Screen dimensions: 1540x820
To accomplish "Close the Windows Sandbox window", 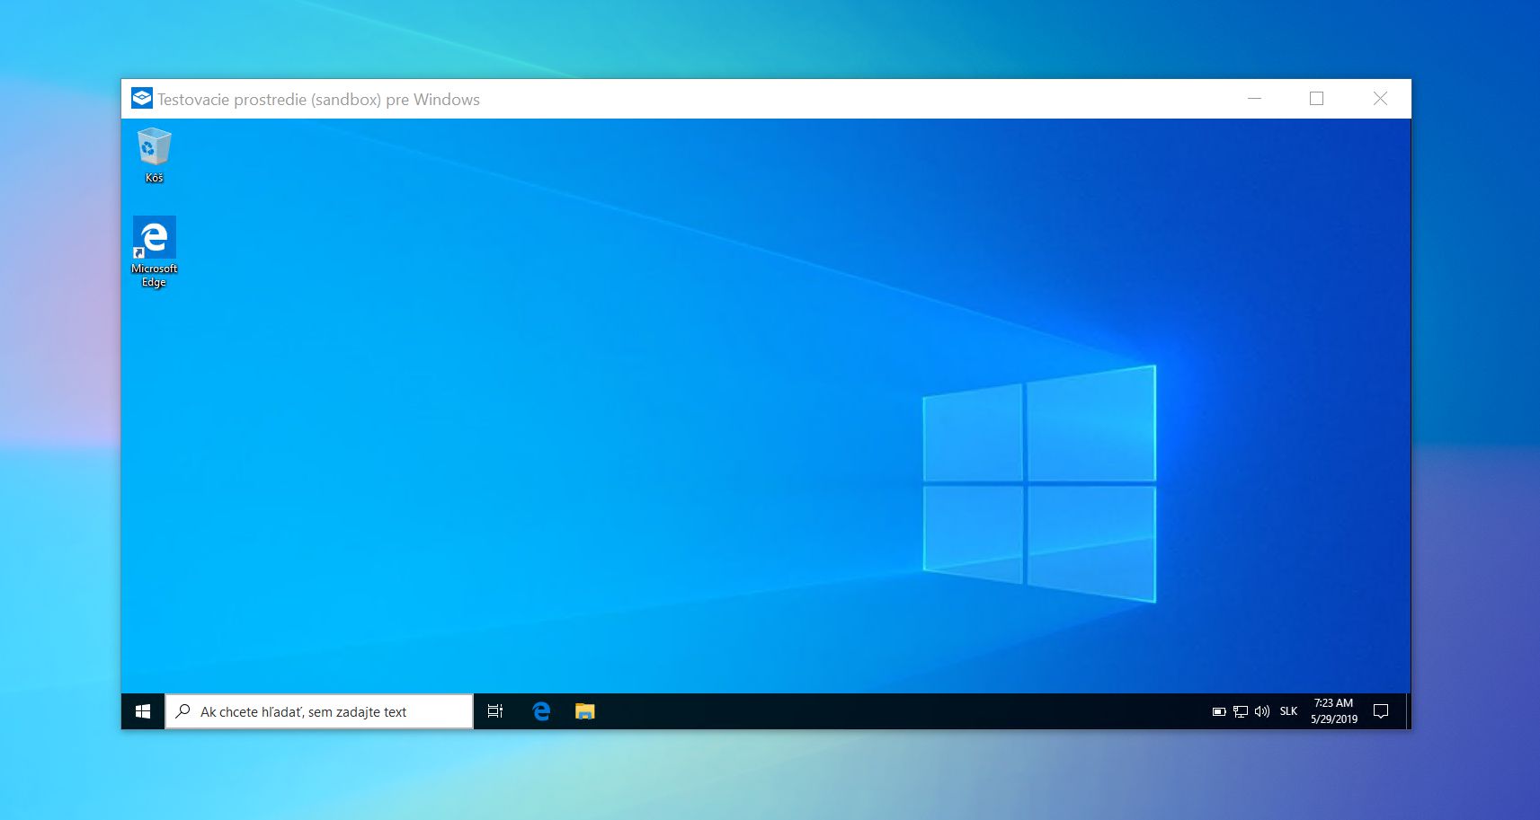I will coord(1380,98).
